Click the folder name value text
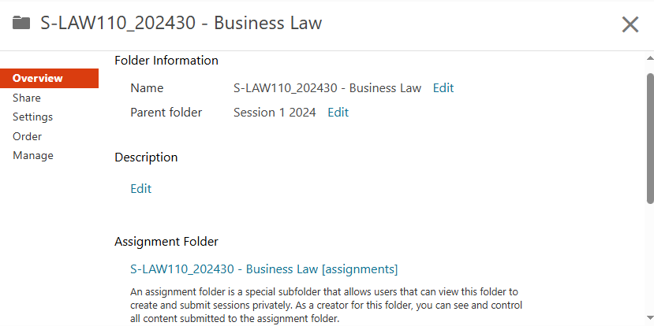This screenshot has width=654, height=326. pyautogui.click(x=327, y=87)
